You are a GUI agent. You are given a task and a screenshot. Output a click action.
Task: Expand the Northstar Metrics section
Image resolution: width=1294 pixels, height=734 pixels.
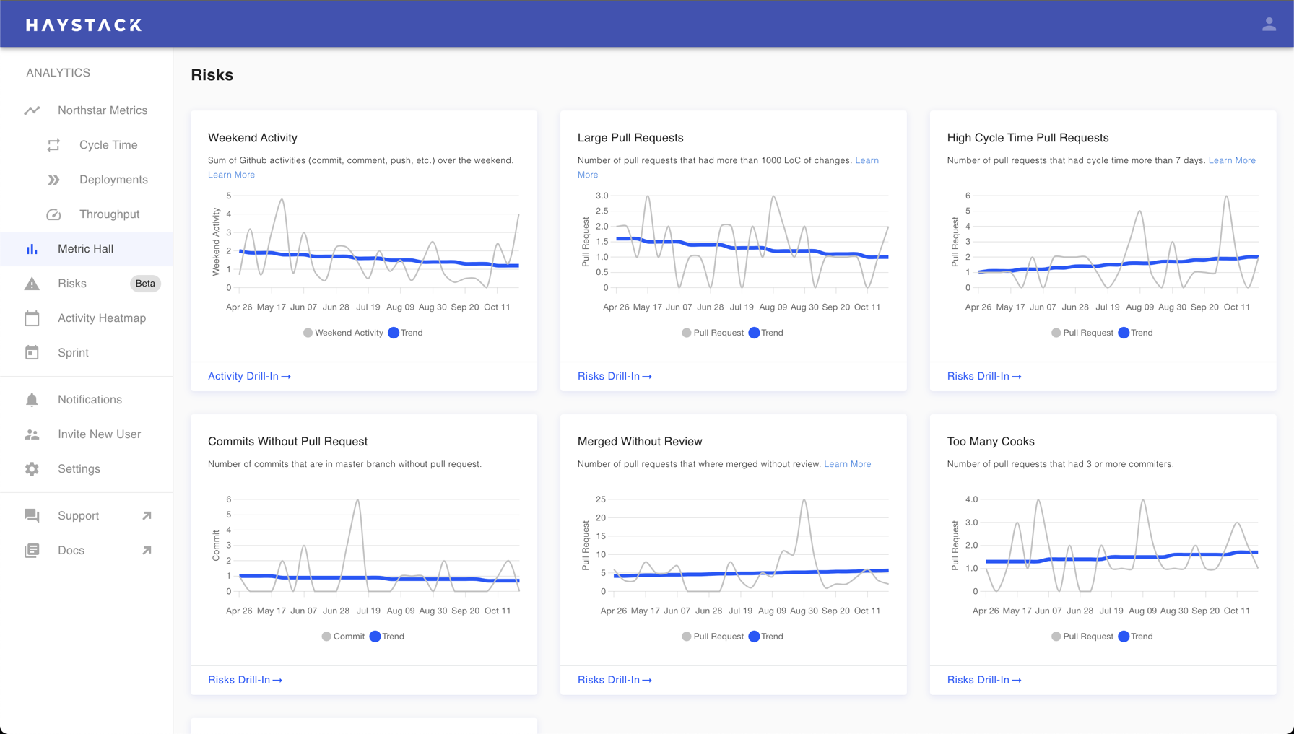[103, 110]
